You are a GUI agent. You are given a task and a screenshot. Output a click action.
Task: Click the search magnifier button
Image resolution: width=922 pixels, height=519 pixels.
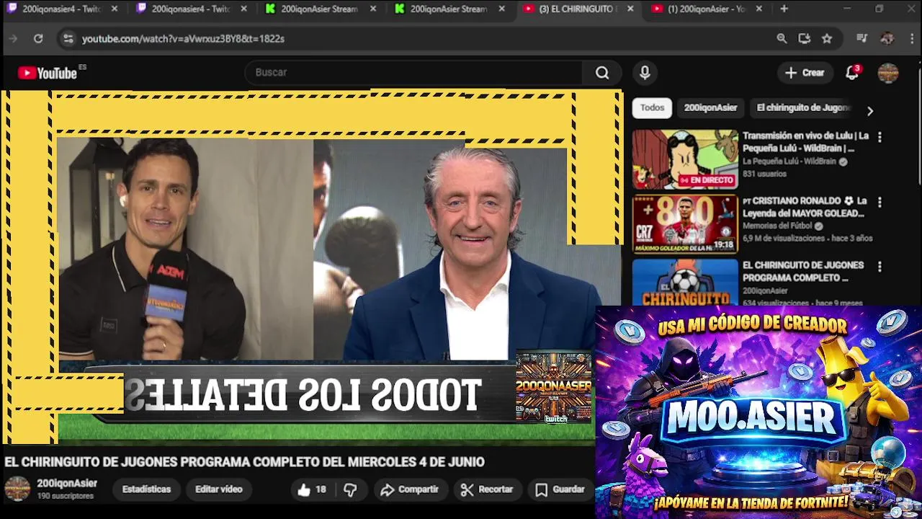pos(602,72)
